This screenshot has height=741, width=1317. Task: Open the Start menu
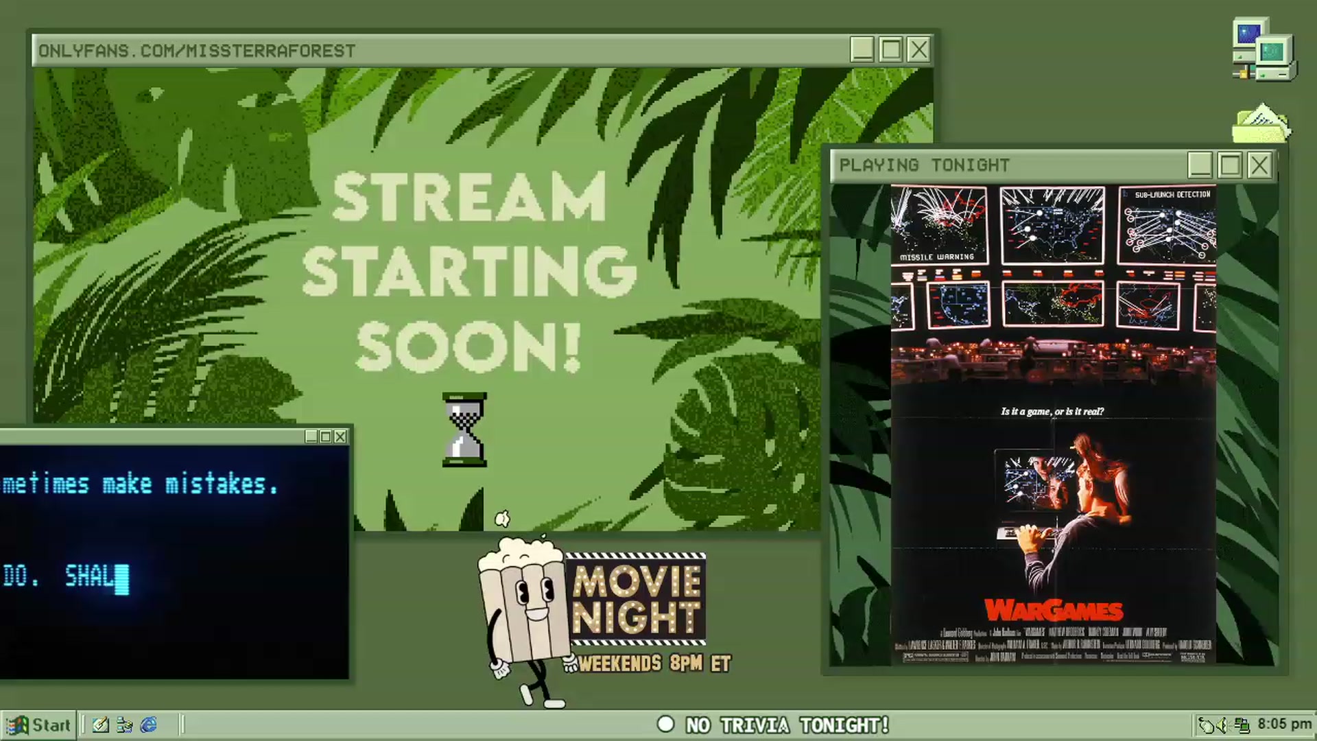click(x=38, y=725)
